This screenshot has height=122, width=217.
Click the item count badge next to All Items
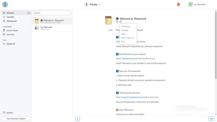point(28,13)
